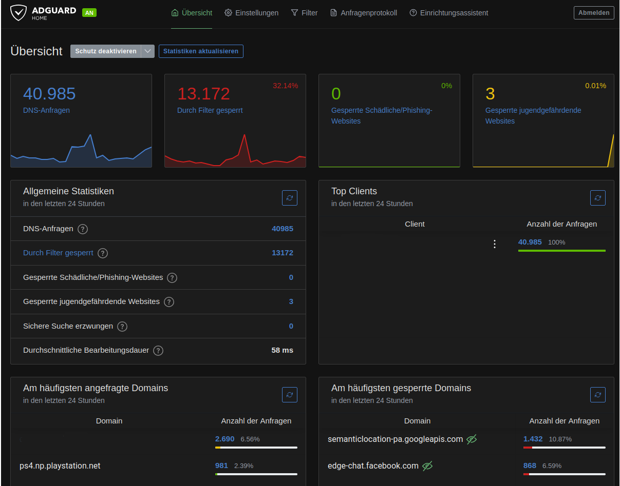Viewport: 620px width, 486px height.
Task: Open help tooltip for Durch Filter gesperrt
Action: 102,253
